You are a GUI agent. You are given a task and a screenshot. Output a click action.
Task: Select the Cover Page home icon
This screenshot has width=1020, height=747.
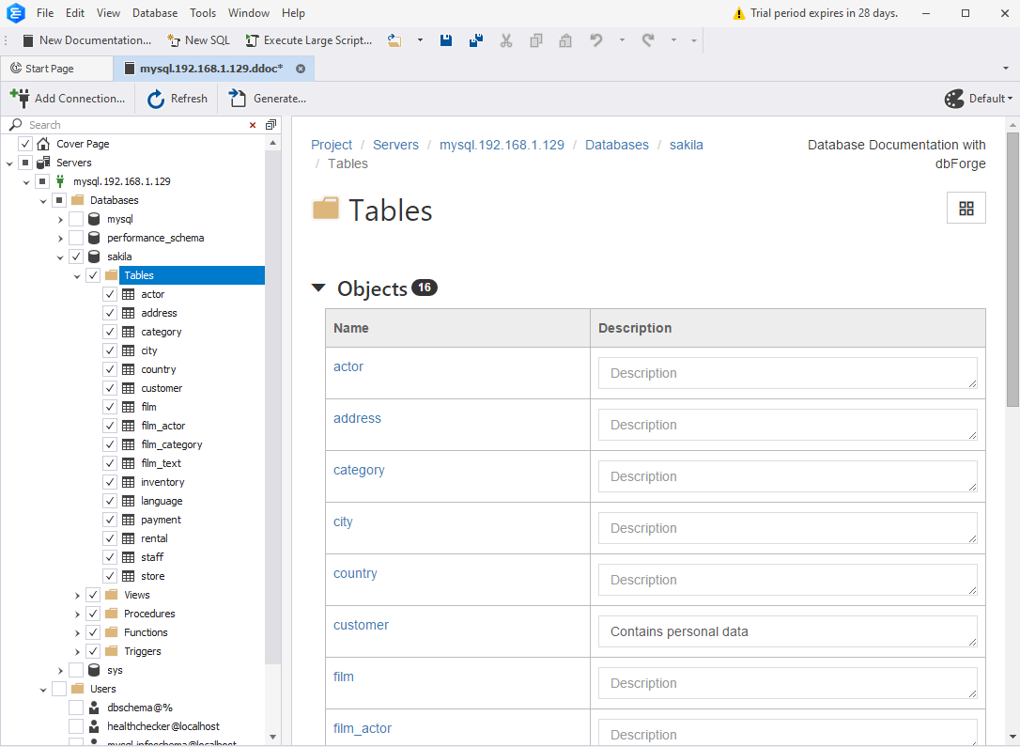pos(43,144)
